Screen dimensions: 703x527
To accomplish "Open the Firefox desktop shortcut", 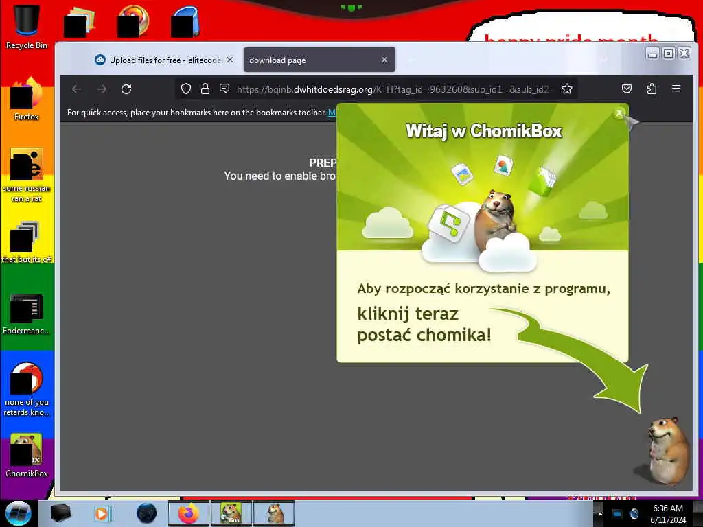I will 27,99.
